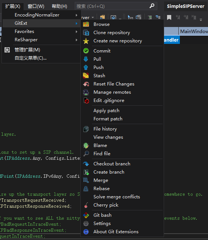Open Browse in the GitExt submenu
Screen dimensions: 208x240
tap(122, 24)
